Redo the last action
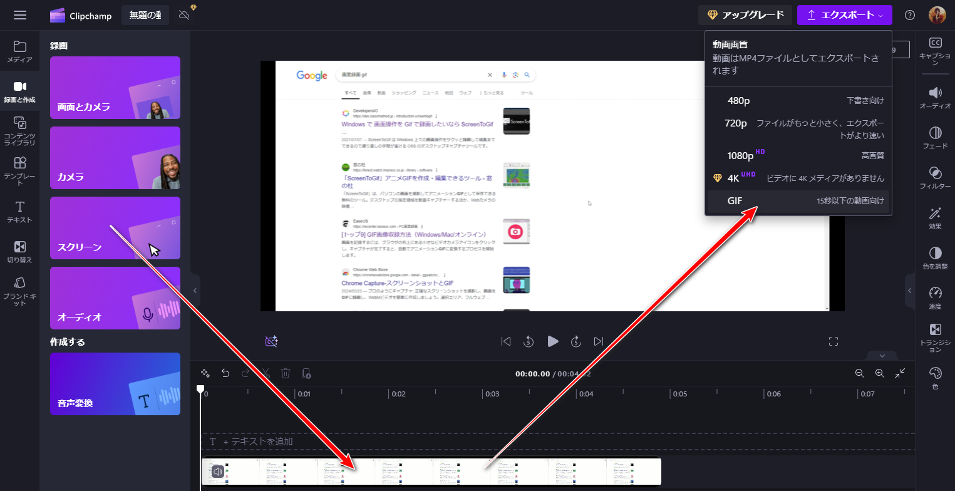 coord(245,373)
